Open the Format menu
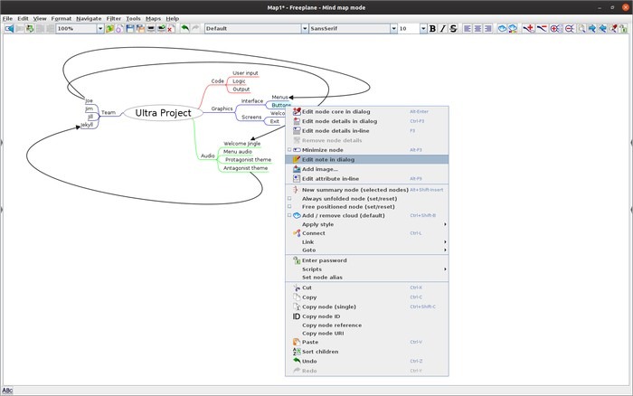The width and height of the screenshot is (633, 396). point(61,19)
